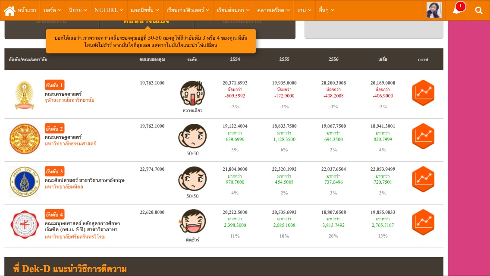Expand the เกม dropdown menu
Image resolution: width=490 pixels, height=276 pixels.
[x=305, y=10]
